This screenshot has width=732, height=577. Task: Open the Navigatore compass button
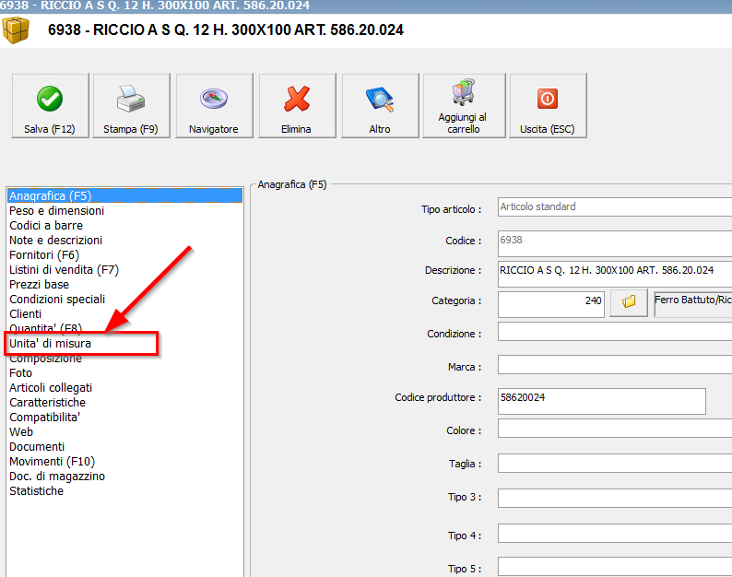[x=214, y=105]
